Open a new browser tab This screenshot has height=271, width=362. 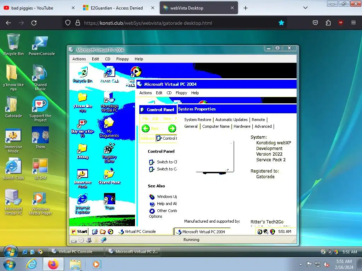coord(245,8)
